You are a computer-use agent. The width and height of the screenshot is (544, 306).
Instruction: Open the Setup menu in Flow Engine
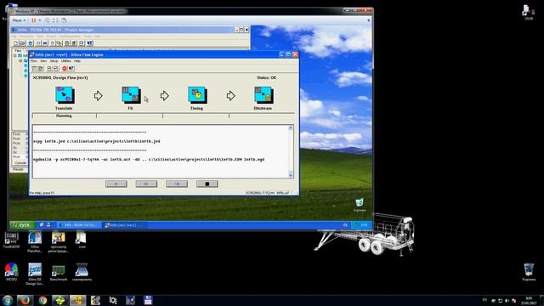coord(54,61)
